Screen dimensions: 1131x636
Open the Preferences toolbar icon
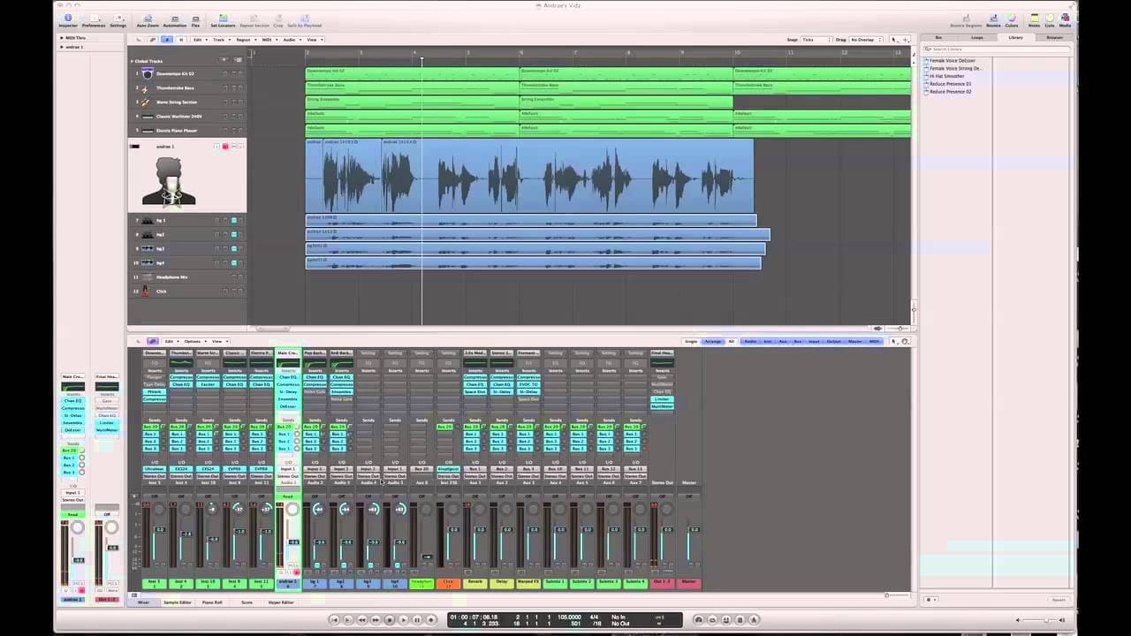[x=94, y=19]
